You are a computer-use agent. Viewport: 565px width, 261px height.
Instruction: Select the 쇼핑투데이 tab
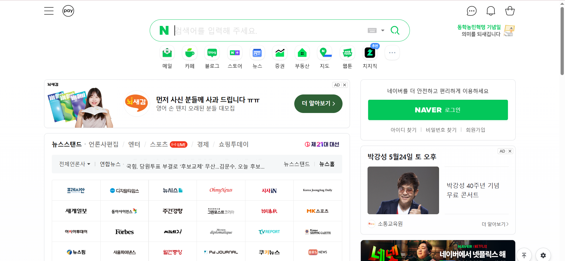point(234,144)
